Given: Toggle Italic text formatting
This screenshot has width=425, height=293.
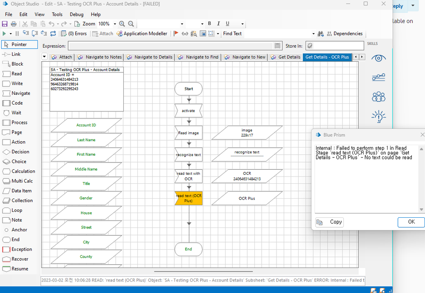Looking at the screenshot, I should [219, 24].
